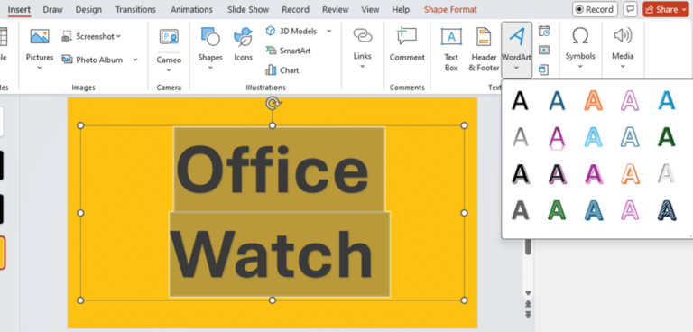The height and width of the screenshot is (332, 693).
Task: Switch to the Draw tab
Action: (53, 9)
